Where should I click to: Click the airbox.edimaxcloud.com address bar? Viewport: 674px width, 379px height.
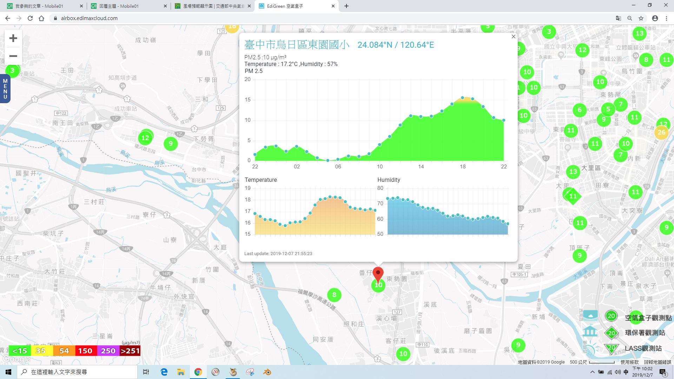[x=330, y=18]
